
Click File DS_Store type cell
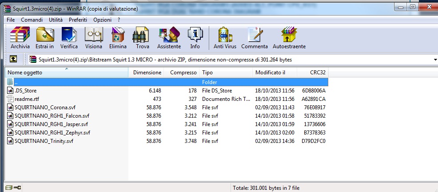point(217,91)
